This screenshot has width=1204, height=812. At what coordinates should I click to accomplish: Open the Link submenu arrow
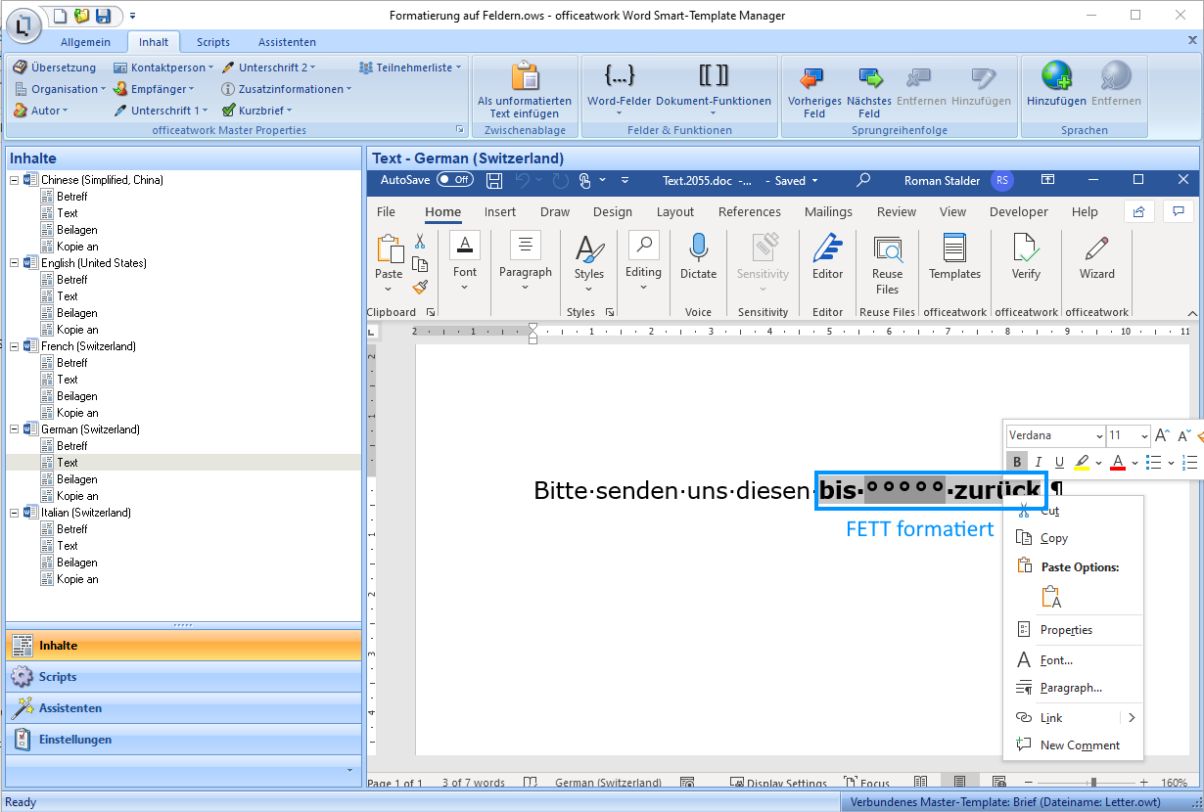pos(1132,718)
